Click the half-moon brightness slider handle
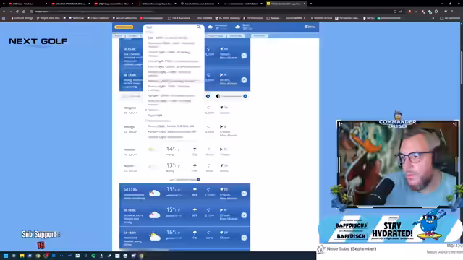This screenshot has height=260, width=463. 218,96
